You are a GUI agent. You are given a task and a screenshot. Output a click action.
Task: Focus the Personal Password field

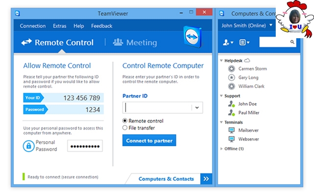pyautogui.click(x=85, y=146)
